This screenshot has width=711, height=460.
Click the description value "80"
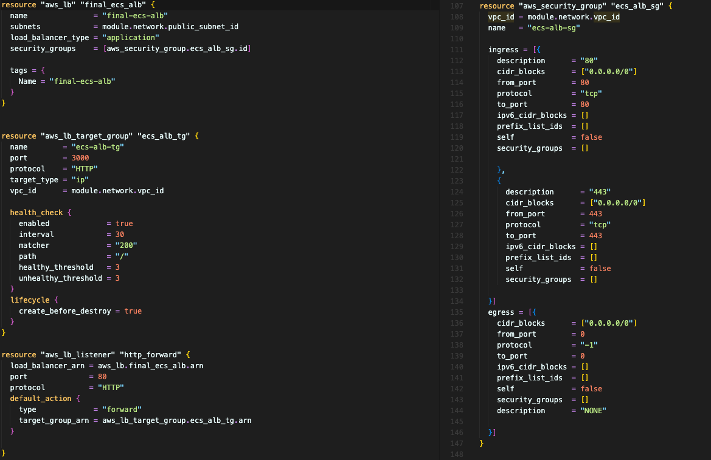pos(589,61)
